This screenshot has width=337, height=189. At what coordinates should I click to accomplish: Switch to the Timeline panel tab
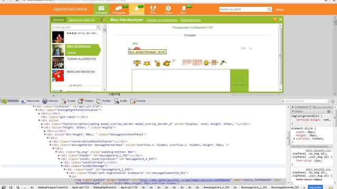point(86,101)
